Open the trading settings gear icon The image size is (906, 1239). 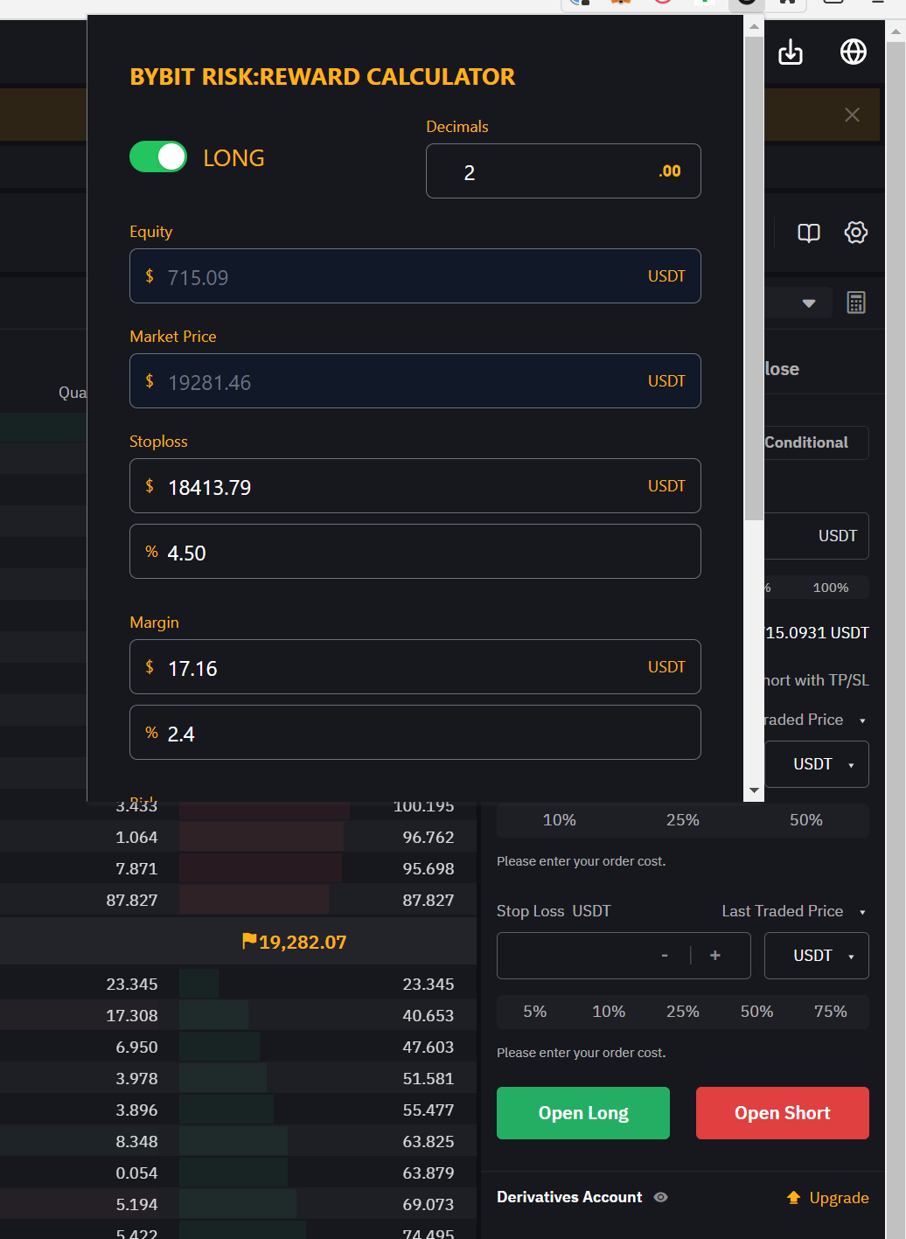[x=856, y=233]
